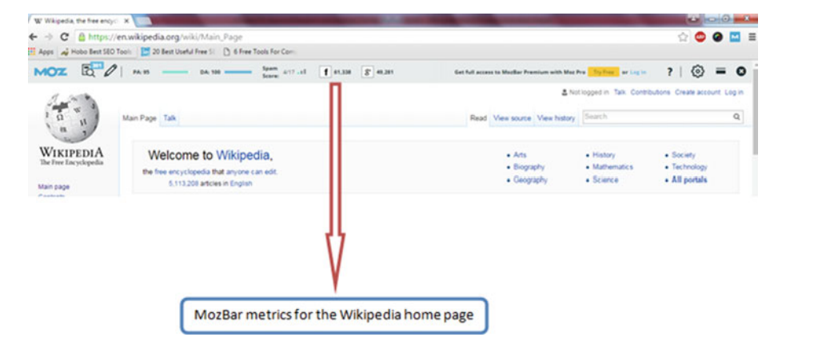Click the Google+ share count icon
Viewport: 814px width, 353px height.
pyautogui.click(x=368, y=72)
